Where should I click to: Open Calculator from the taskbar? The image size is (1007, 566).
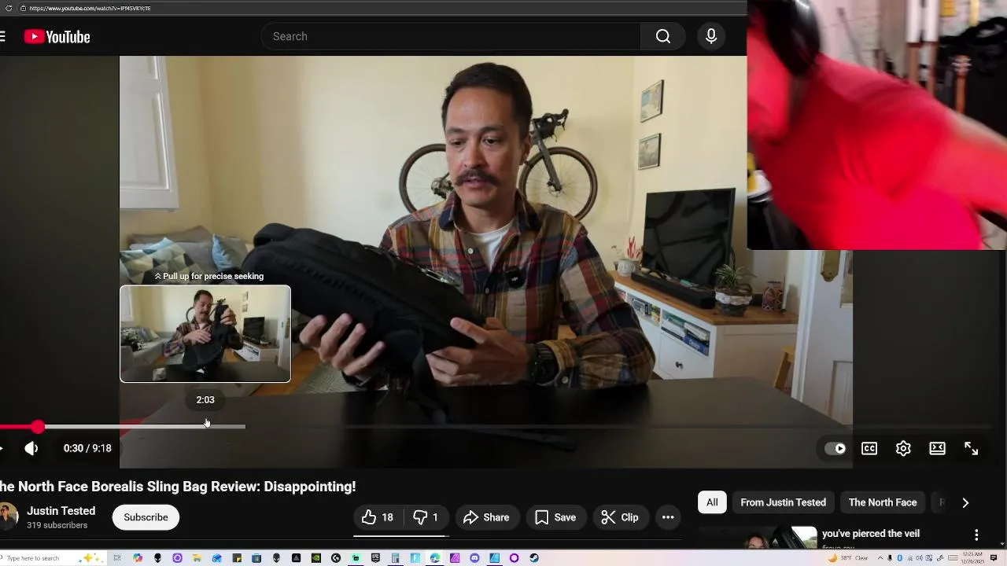coord(395,558)
